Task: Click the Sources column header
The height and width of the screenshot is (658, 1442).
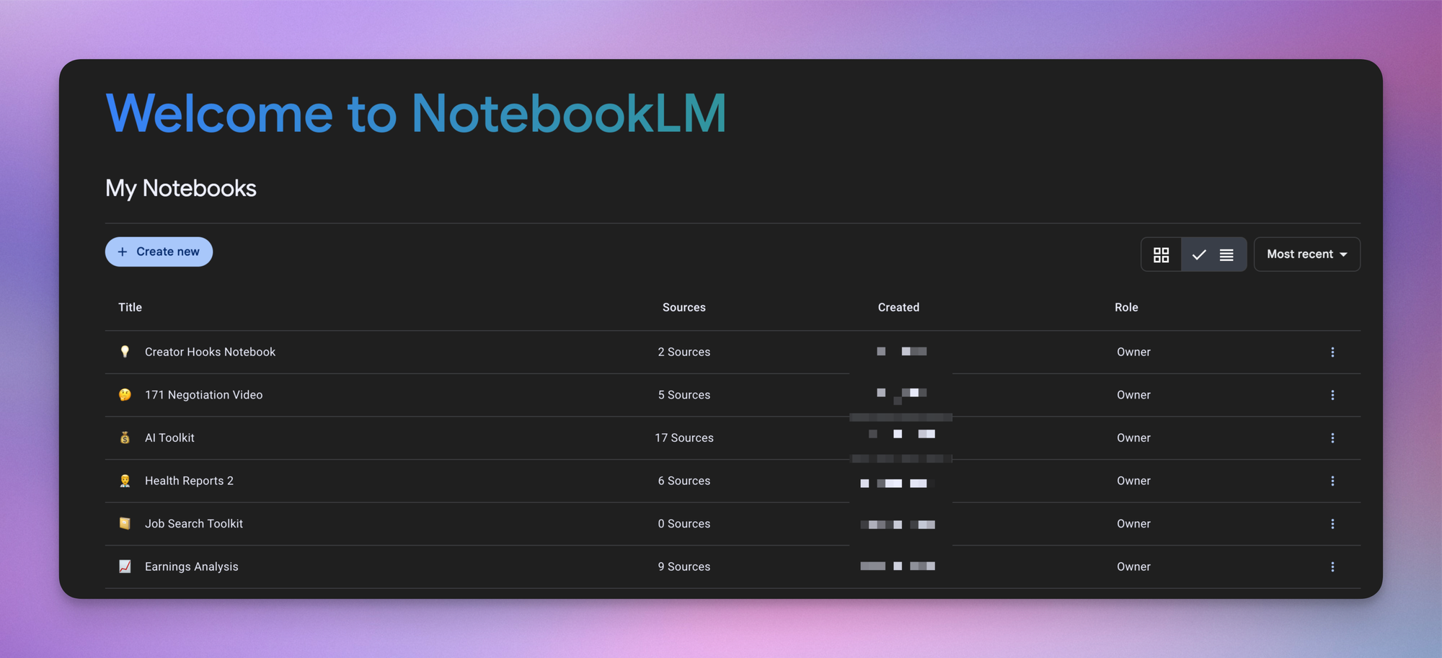Action: click(684, 307)
